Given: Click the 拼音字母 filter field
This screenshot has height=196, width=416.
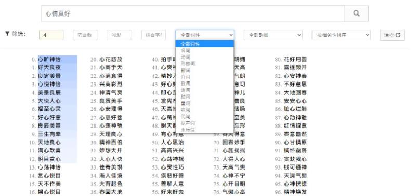Looking at the screenshot, I should (x=153, y=35).
